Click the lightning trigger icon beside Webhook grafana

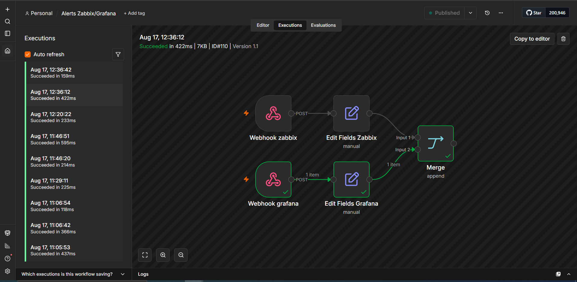click(246, 179)
